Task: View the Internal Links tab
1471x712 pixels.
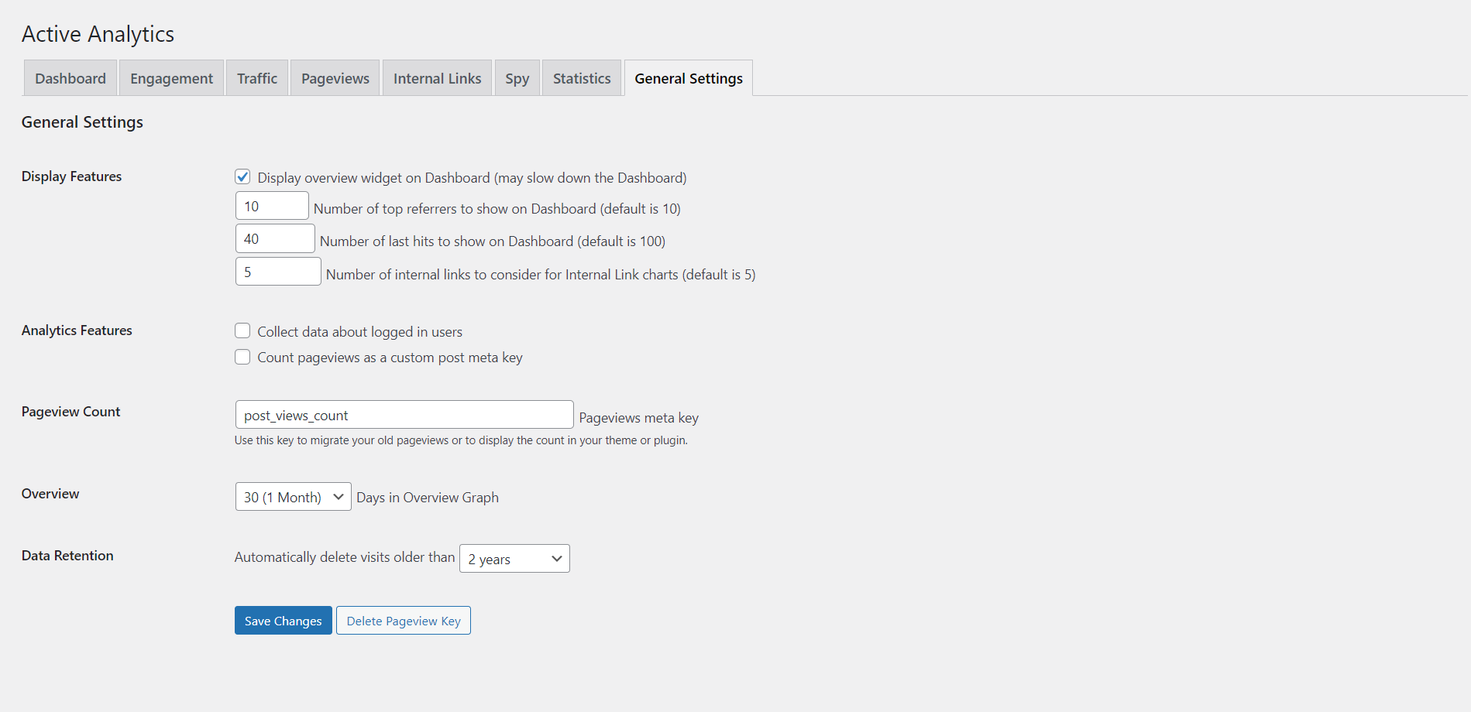Action: 437,78
